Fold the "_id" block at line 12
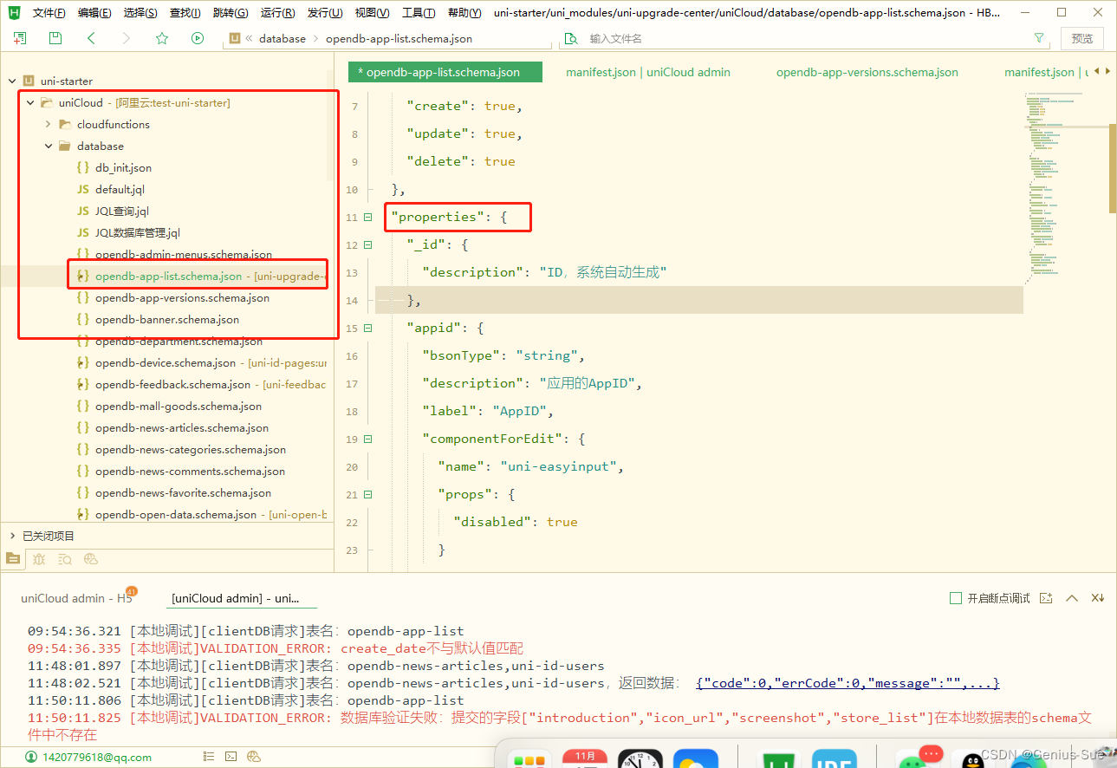 (x=368, y=244)
